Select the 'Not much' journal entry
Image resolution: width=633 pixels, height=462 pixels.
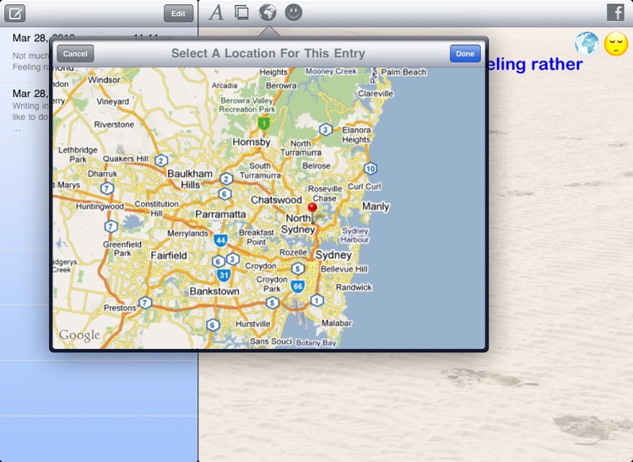99,56
